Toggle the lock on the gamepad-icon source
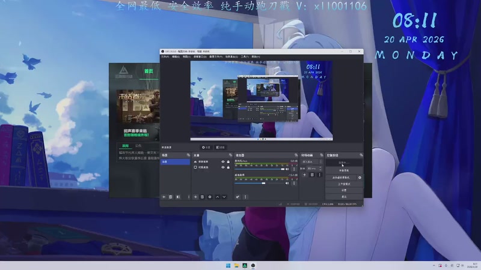 [228, 161]
